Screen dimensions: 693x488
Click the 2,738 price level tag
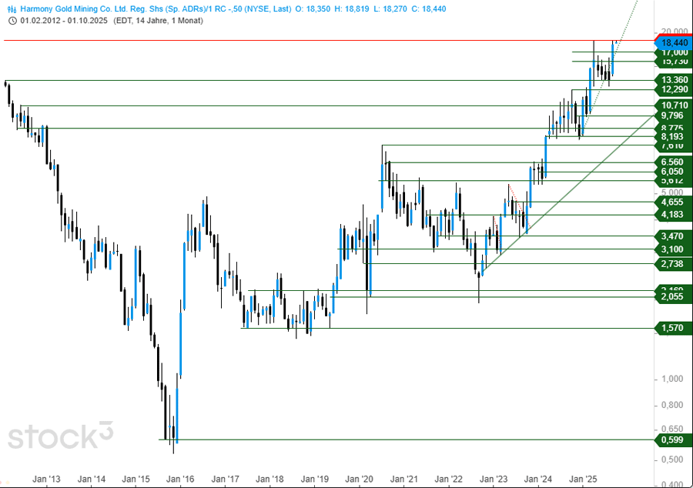pyautogui.click(x=672, y=263)
